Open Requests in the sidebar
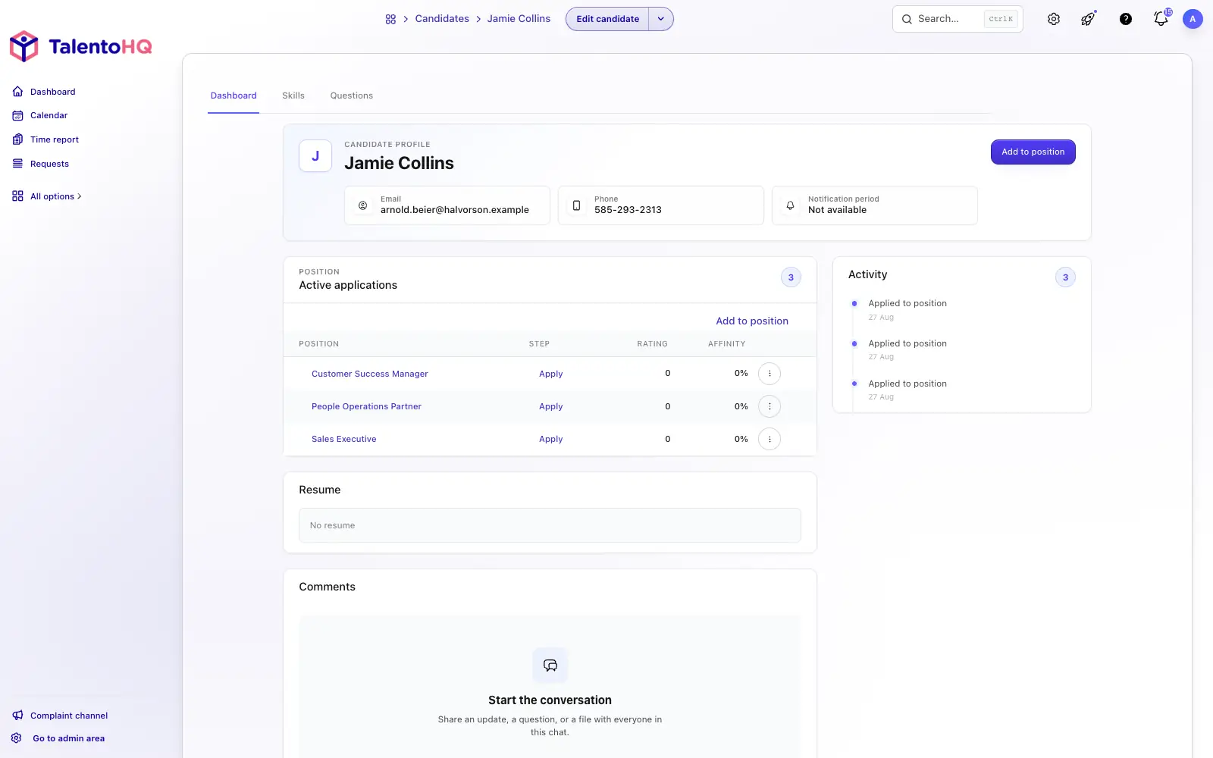Viewport: 1213px width, 758px height. [49, 164]
